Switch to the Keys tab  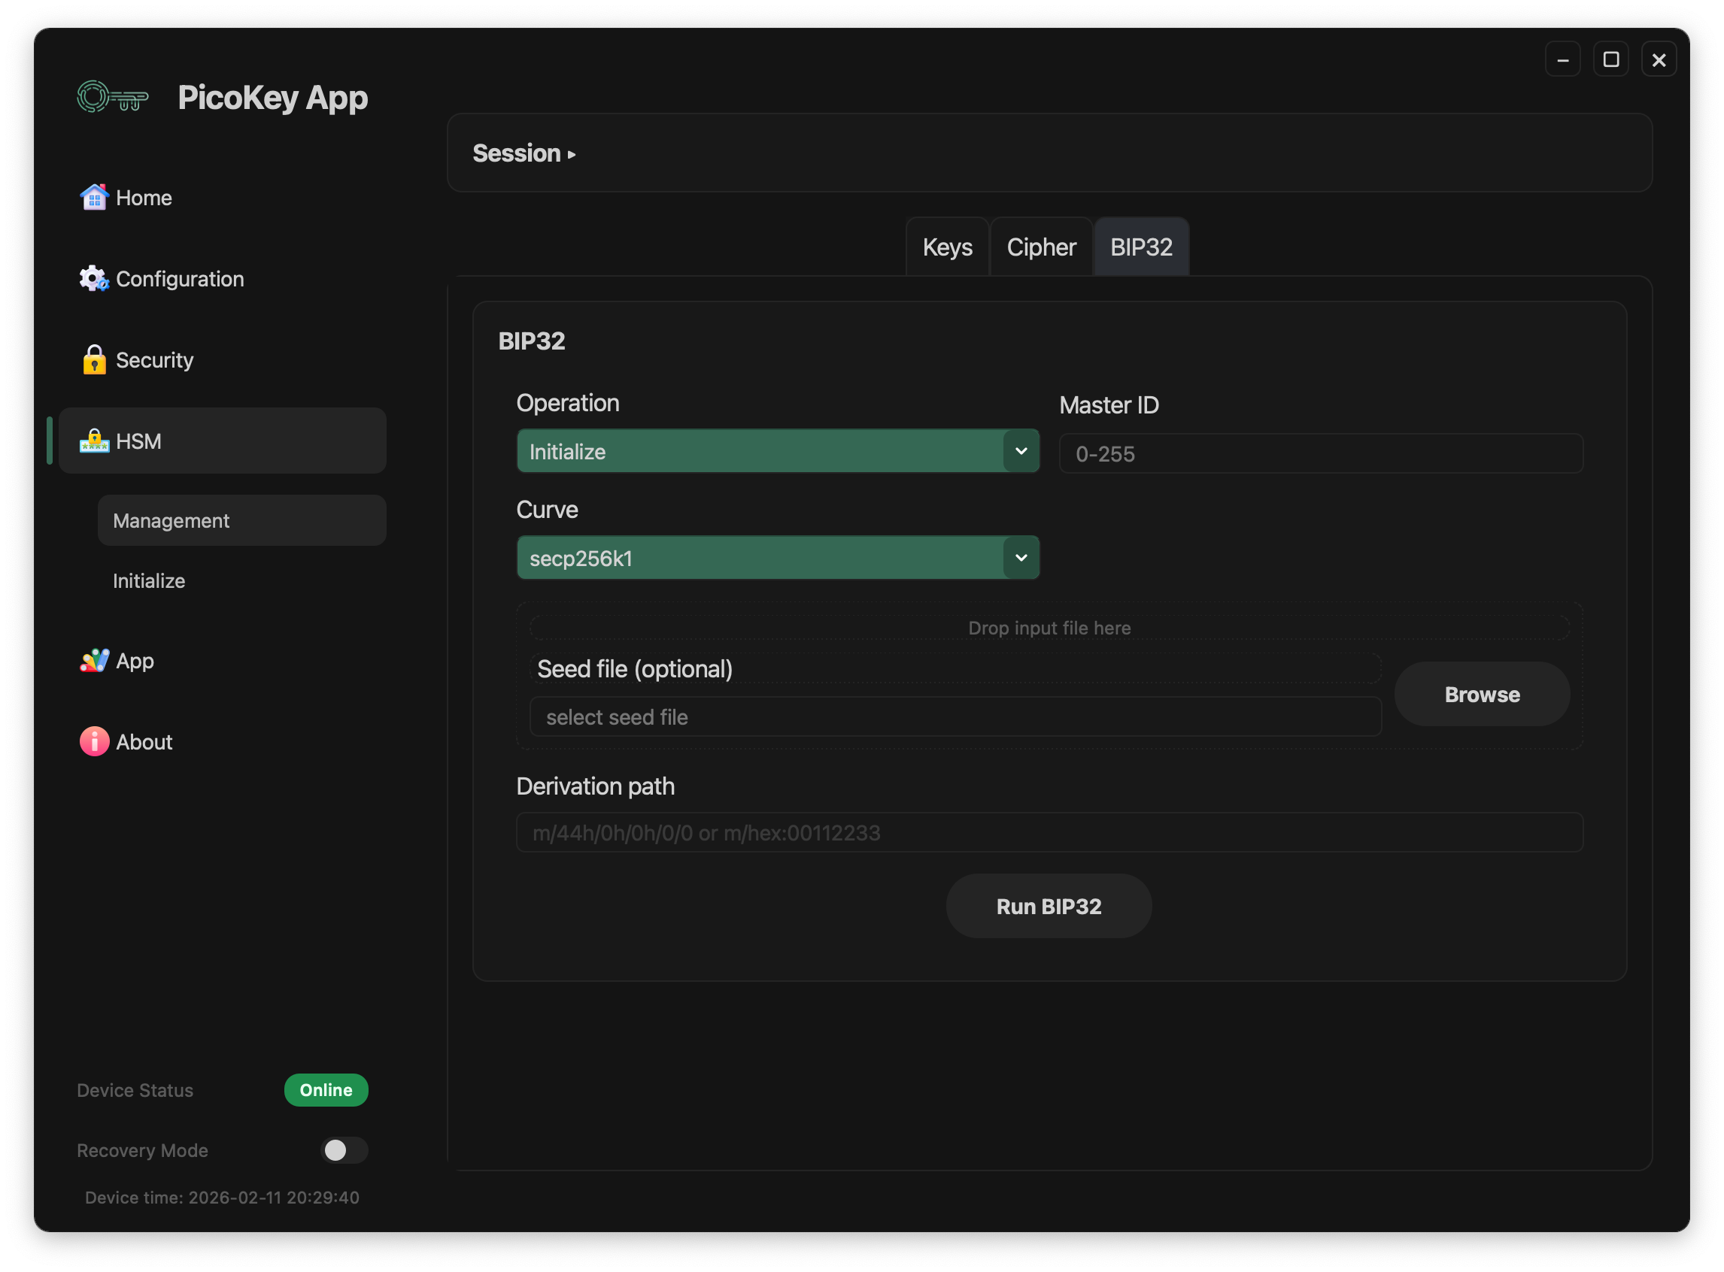(947, 247)
